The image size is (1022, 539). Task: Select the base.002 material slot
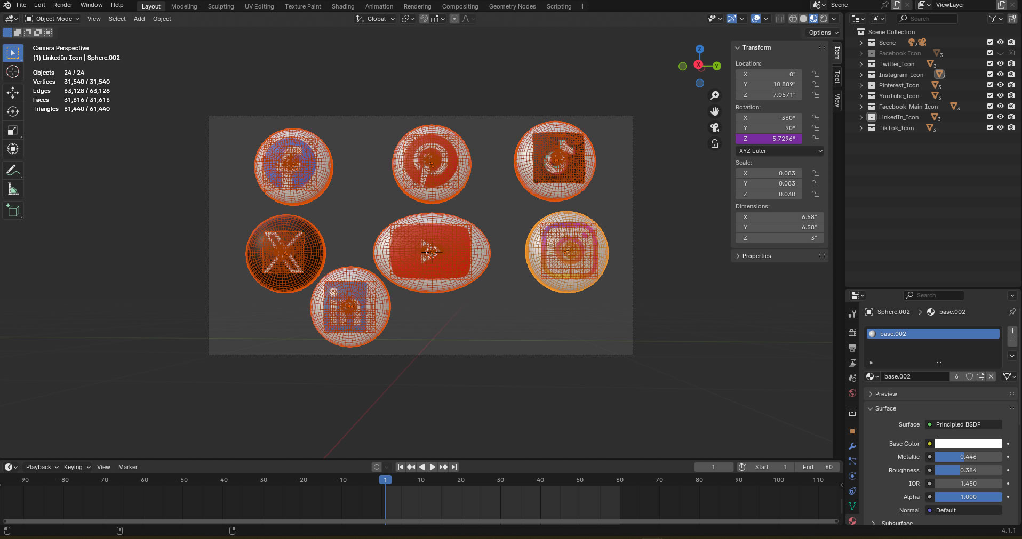click(932, 334)
